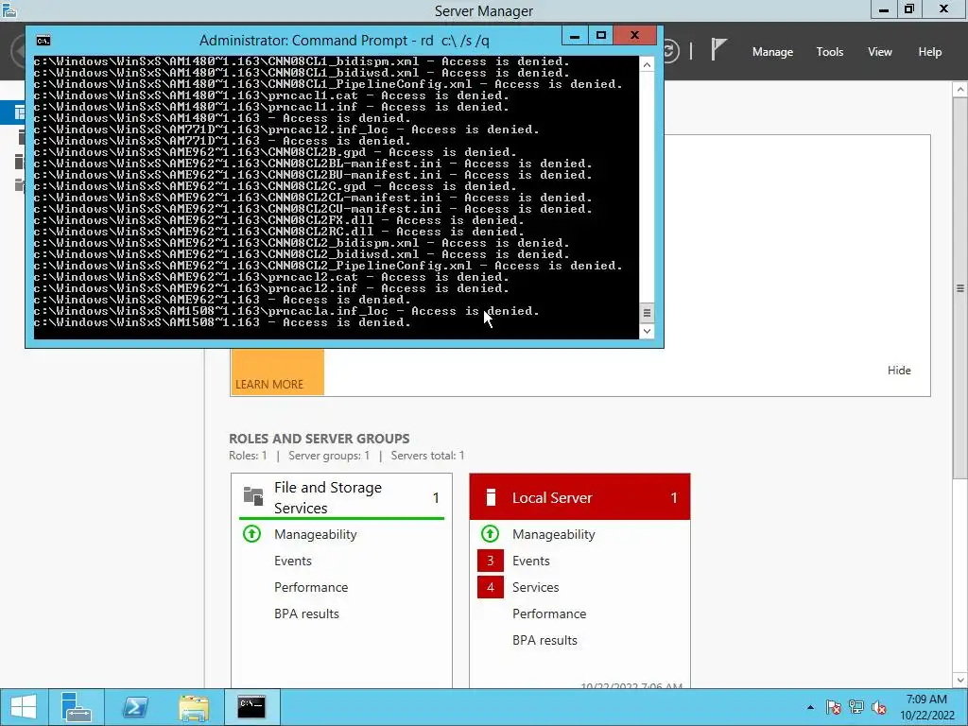
Task: Close the Command Prompt window
Action: pos(634,36)
